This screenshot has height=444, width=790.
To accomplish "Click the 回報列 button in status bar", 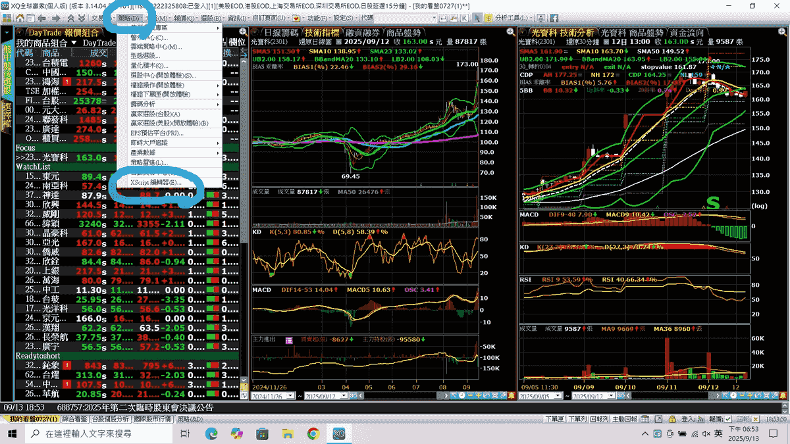I will pyautogui.click(x=598, y=419).
